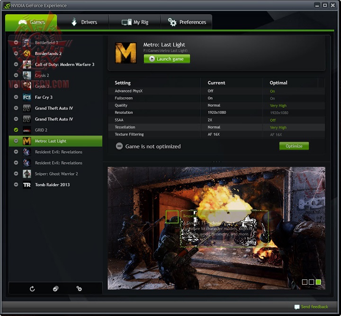This screenshot has width=341, height=316.
Task: Click the gears settings icon below the game list
Action: (x=79, y=289)
